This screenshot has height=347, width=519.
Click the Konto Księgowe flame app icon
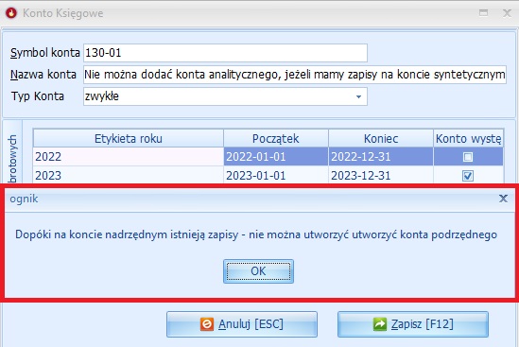click(x=11, y=13)
